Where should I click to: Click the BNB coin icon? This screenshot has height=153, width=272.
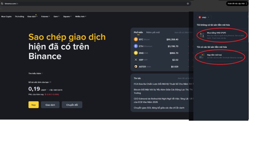point(136,53)
